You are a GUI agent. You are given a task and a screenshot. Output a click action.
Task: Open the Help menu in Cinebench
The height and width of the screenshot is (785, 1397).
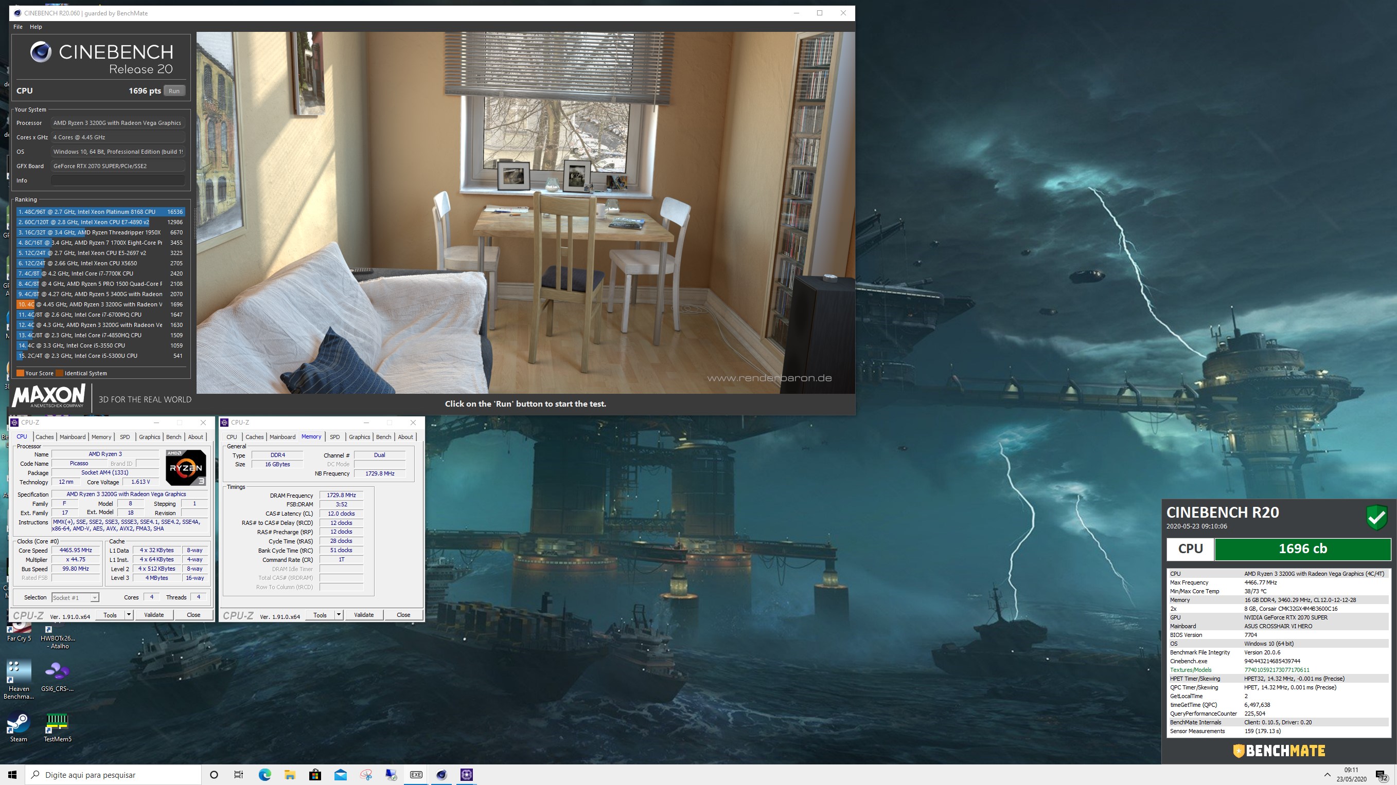tap(36, 27)
